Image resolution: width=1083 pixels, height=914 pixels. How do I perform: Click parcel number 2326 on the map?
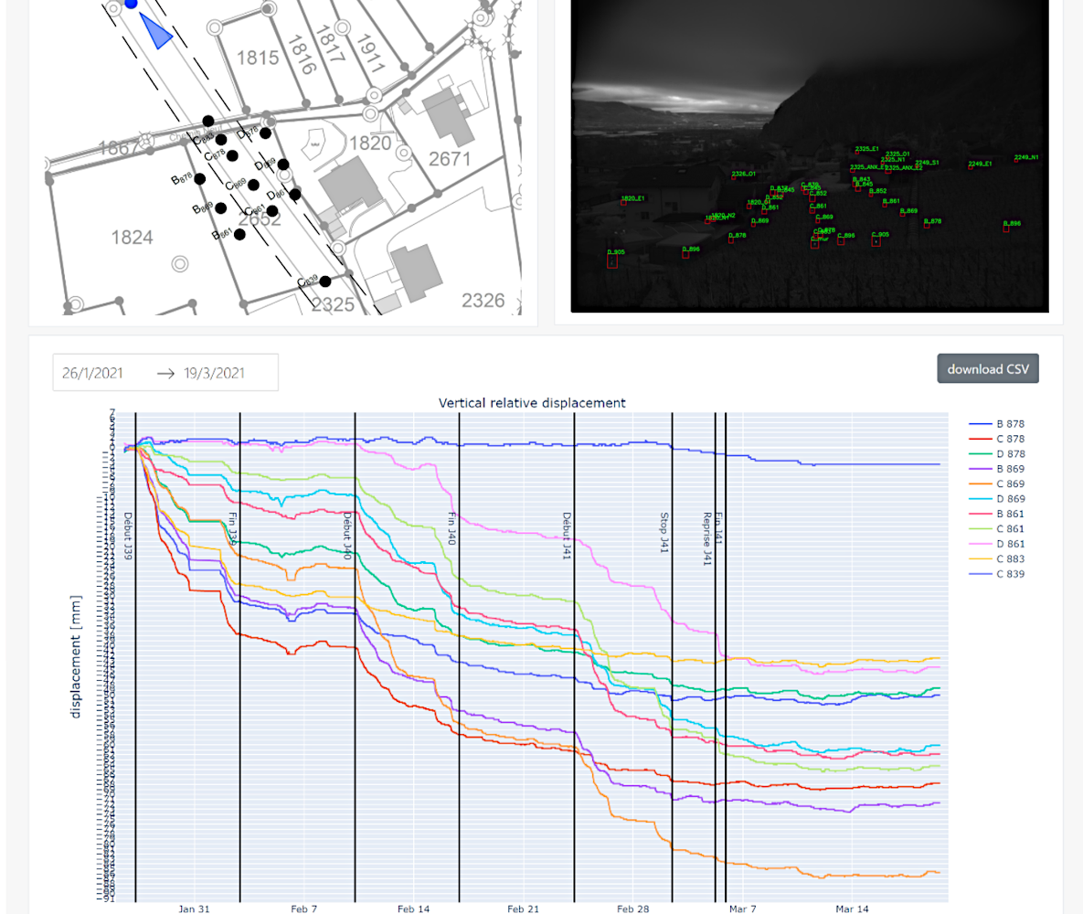coord(483,301)
